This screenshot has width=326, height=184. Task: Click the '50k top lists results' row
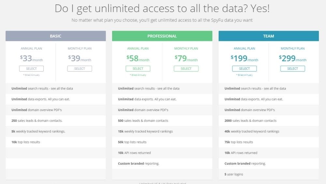132,142
